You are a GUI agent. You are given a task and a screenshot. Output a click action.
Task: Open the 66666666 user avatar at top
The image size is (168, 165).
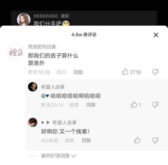point(24,19)
